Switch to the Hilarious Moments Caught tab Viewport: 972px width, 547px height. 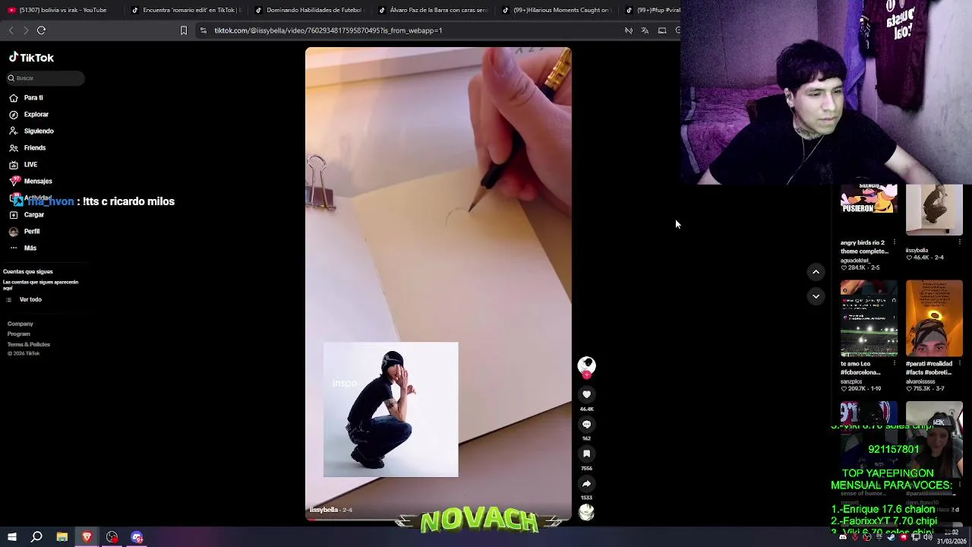(x=555, y=10)
